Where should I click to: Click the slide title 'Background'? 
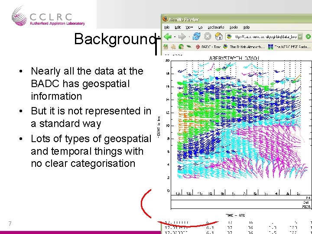(x=115, y=39)
